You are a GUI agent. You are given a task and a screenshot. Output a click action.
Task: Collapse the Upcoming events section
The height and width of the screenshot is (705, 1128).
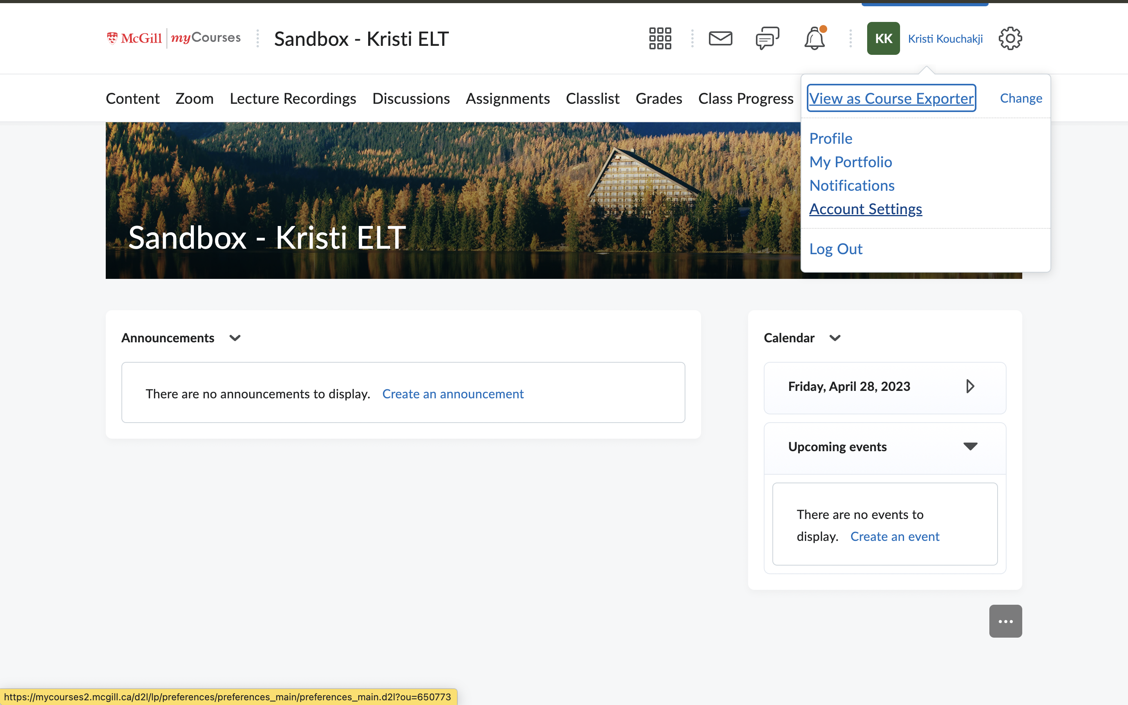[970, 446]
